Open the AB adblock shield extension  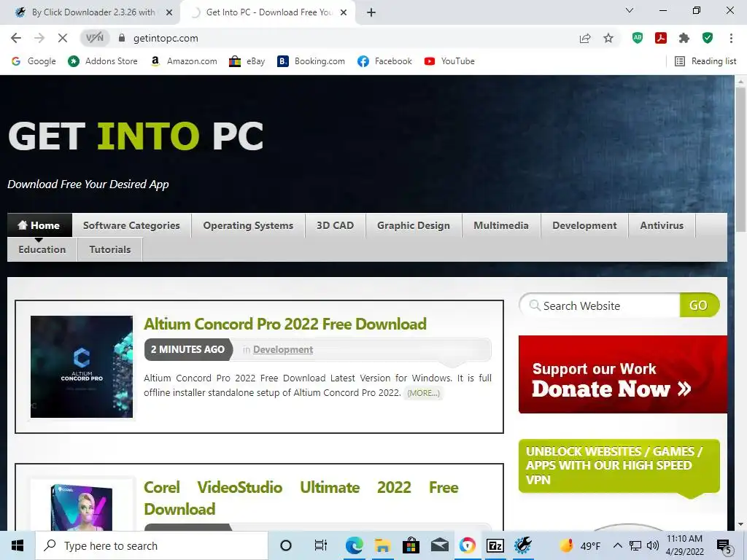pos(638,38)
